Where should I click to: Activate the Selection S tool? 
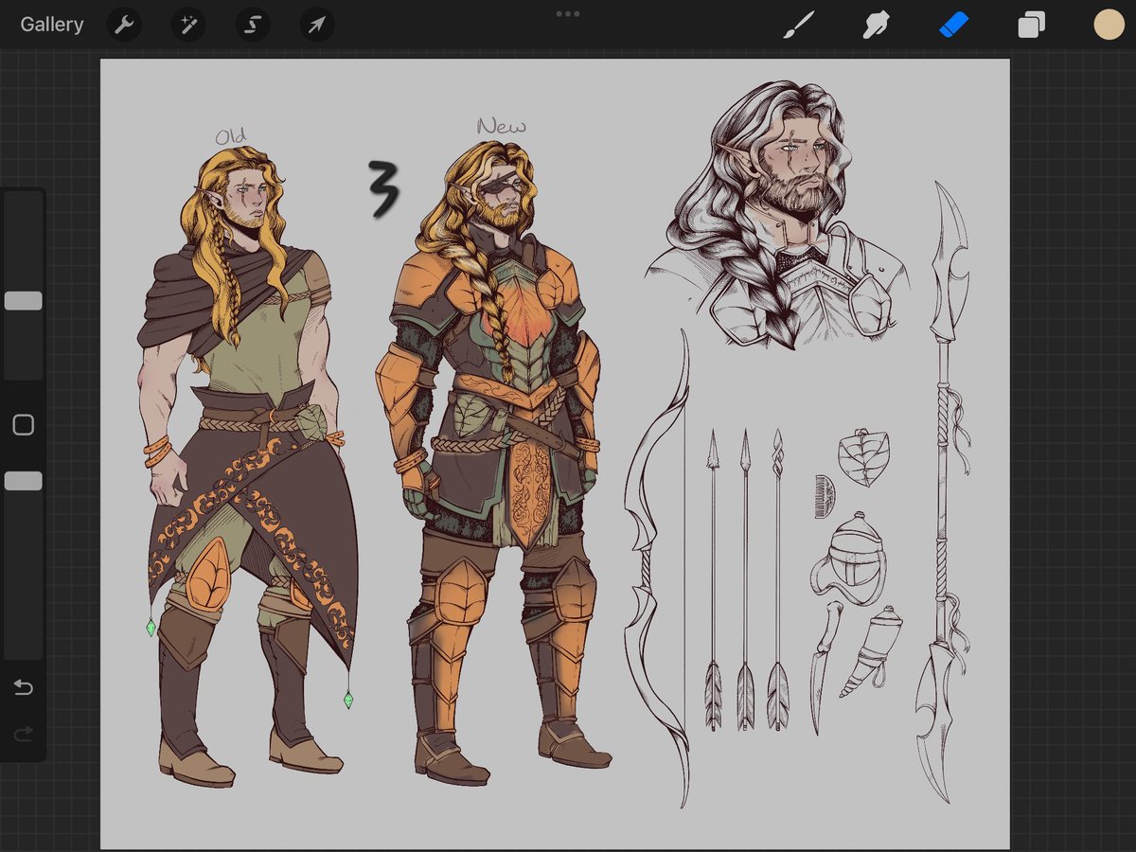[253, 25]
